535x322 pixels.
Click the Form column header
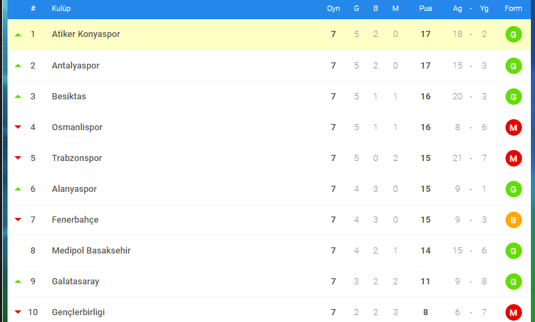pyautogui.click(x=514, y=8)
